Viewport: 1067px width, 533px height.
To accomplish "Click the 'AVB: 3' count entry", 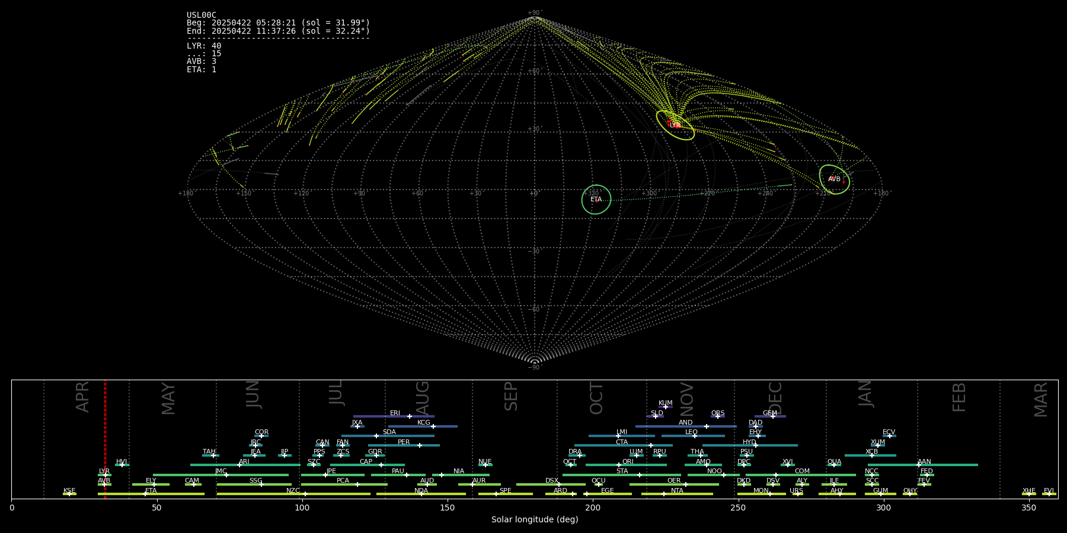I will 202,62.
